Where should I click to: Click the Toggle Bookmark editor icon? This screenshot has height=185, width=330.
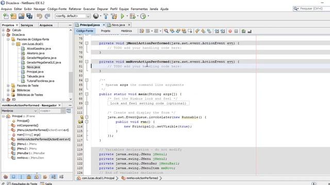(209, 31)
